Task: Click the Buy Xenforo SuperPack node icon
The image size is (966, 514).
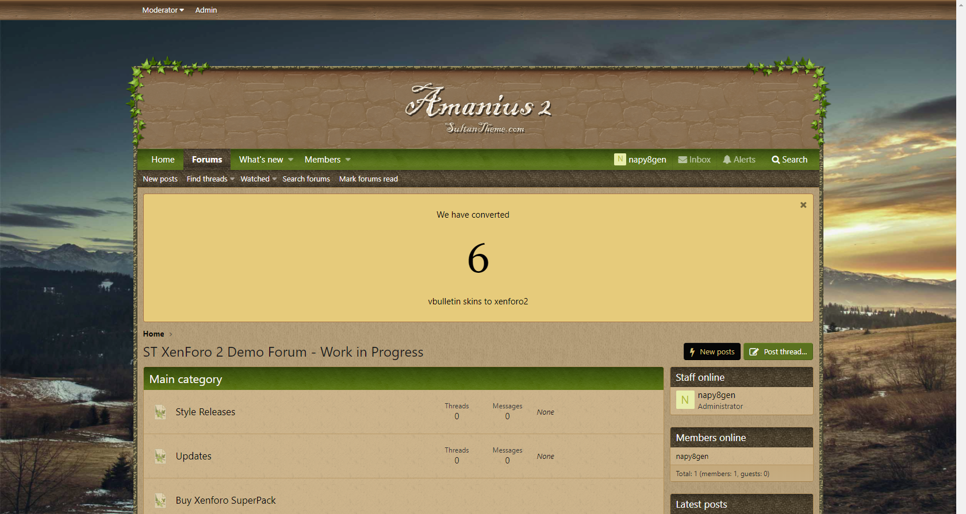Action: coord(160,500)
